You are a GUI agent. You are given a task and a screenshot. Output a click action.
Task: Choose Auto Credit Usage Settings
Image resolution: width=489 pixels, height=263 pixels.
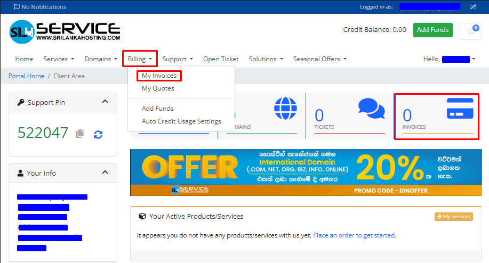point(181,121)
